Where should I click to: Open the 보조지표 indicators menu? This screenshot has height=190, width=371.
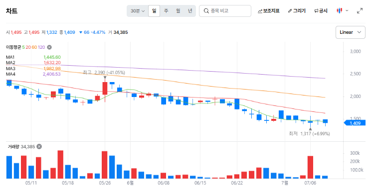(x=269, y=11)
